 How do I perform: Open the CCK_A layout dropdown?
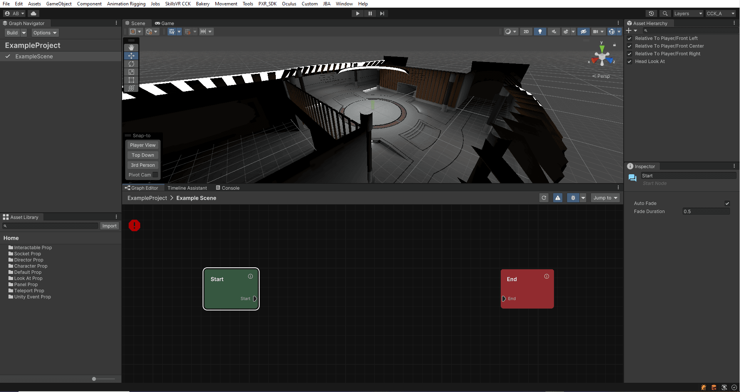pos(721,13)
